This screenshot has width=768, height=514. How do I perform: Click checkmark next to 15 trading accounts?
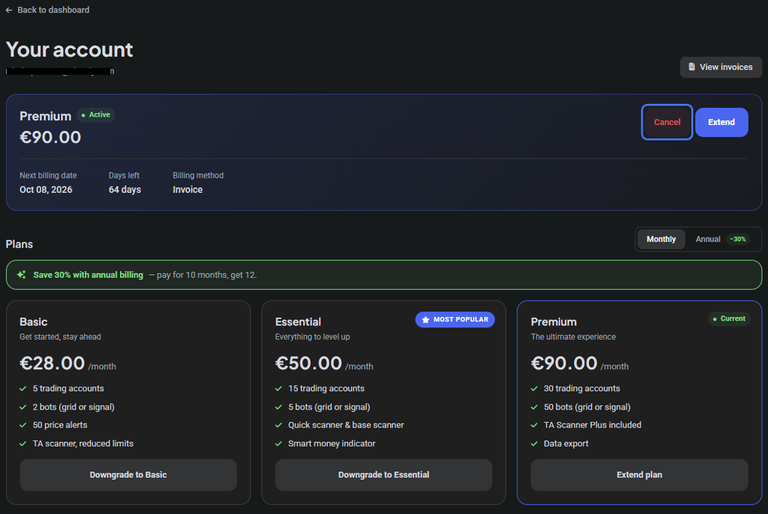point(278,388)
